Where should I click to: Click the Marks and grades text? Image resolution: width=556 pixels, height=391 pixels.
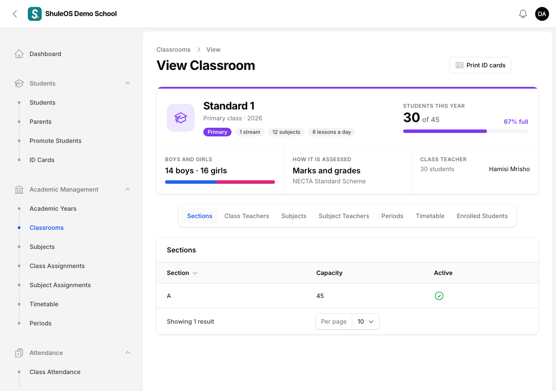pos(327,171)
